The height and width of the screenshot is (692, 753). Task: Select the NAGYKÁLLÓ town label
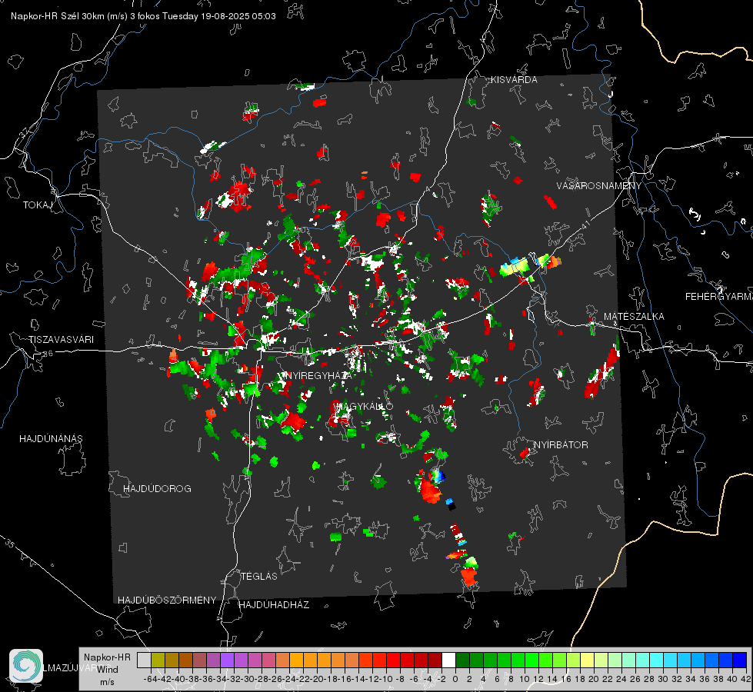[x=364, y=406]
